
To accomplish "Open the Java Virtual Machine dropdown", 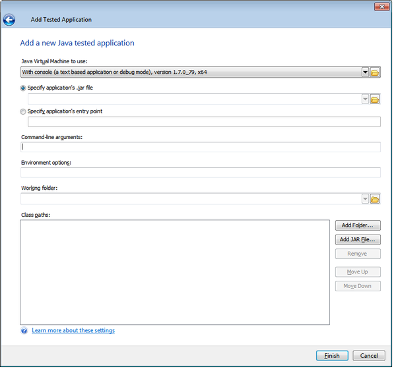I will (x=364, y=72).
